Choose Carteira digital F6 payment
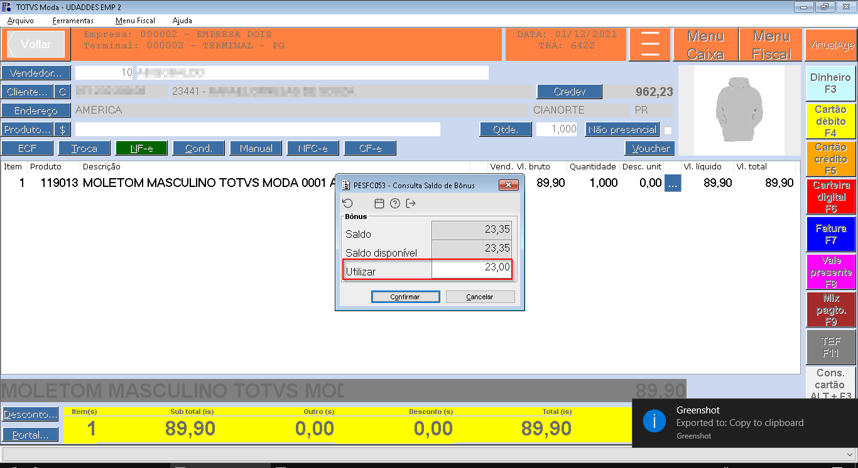 (830, 196)
